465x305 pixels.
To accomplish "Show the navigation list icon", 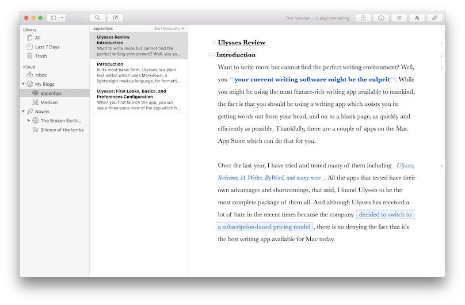I will tap(399, 18).
